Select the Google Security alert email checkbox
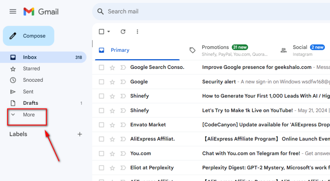This screenshot has height=181, width=330. point(102,82)
